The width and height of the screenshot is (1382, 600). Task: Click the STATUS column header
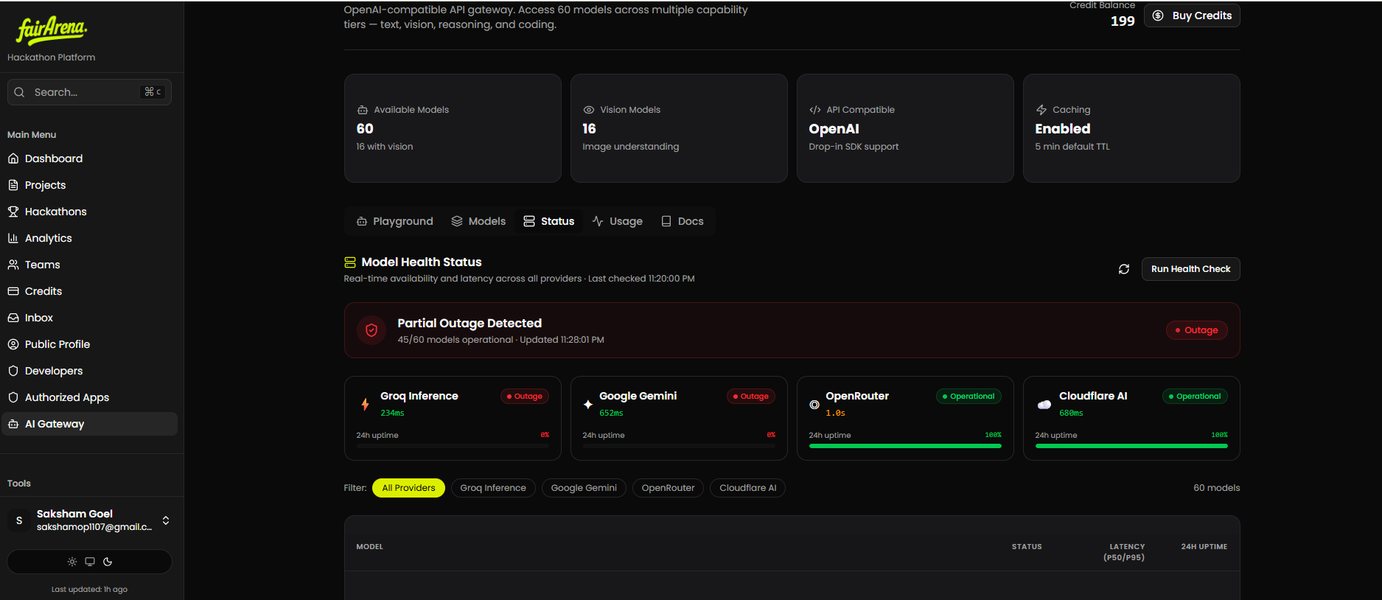click(1027, 547)
